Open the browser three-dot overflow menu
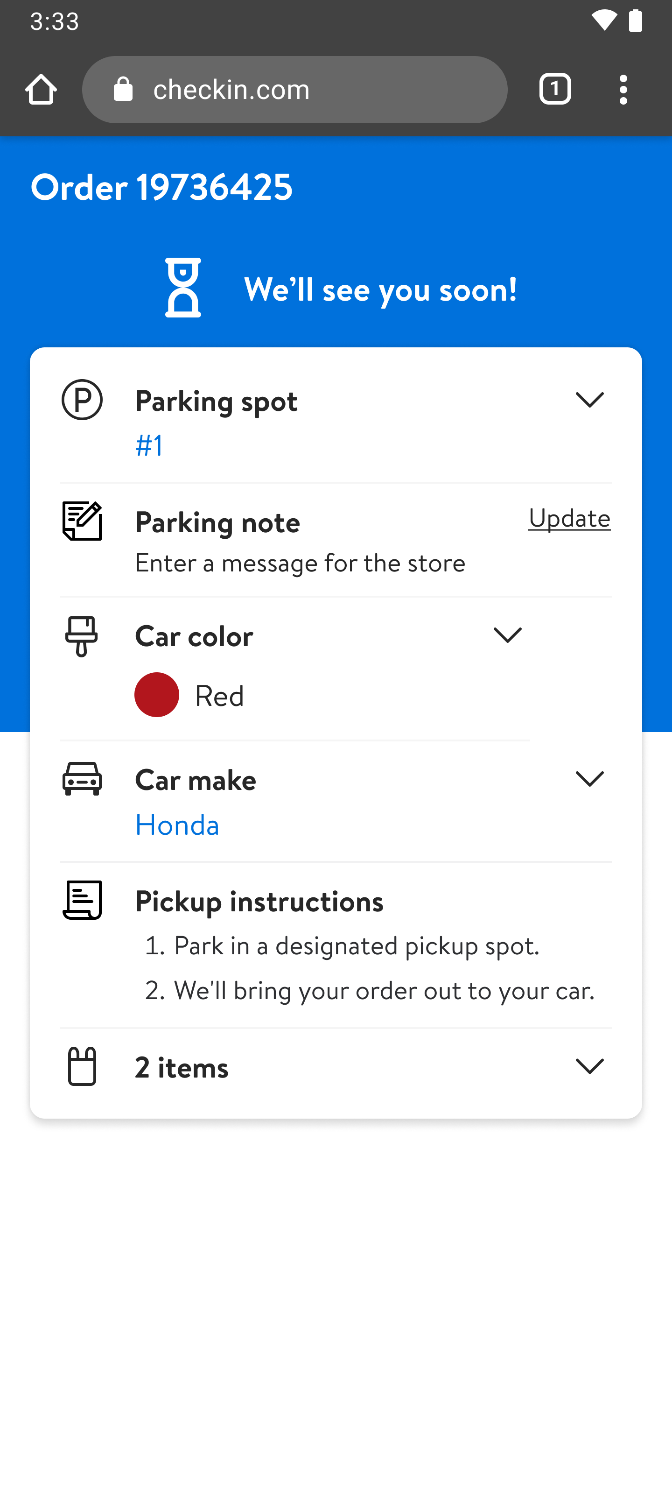The width and height of the screenshot is (672, 1494). [x=623, y=90]
